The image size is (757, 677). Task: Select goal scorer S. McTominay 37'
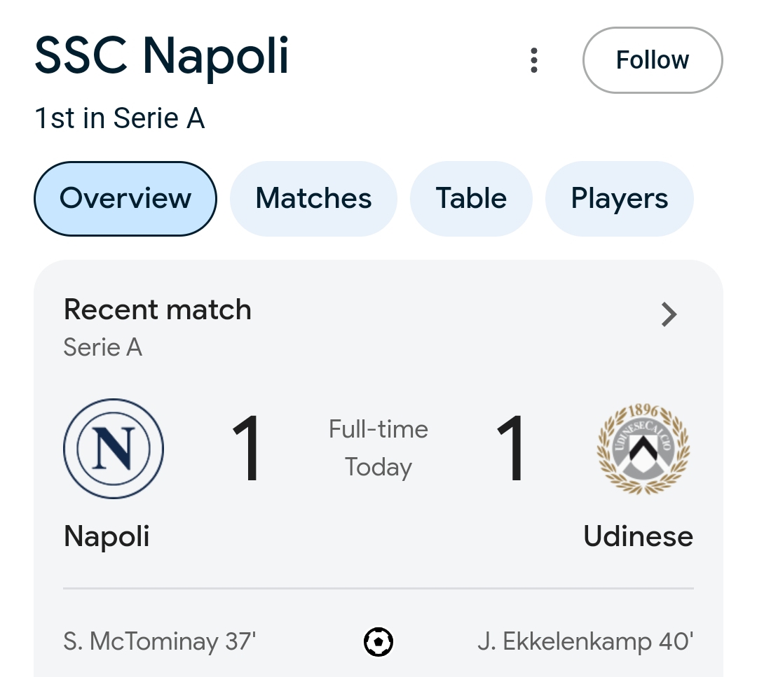pos(160,641)
